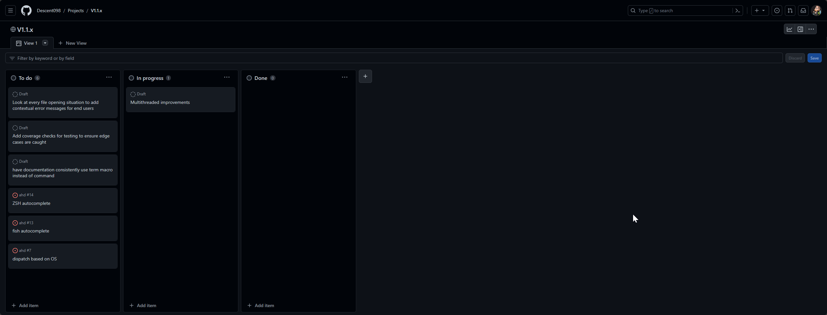Image resolution: width=827 pixels, height=315 pixels.
Task: Open View 1 tab options dropdown
Action: point(45,43)
